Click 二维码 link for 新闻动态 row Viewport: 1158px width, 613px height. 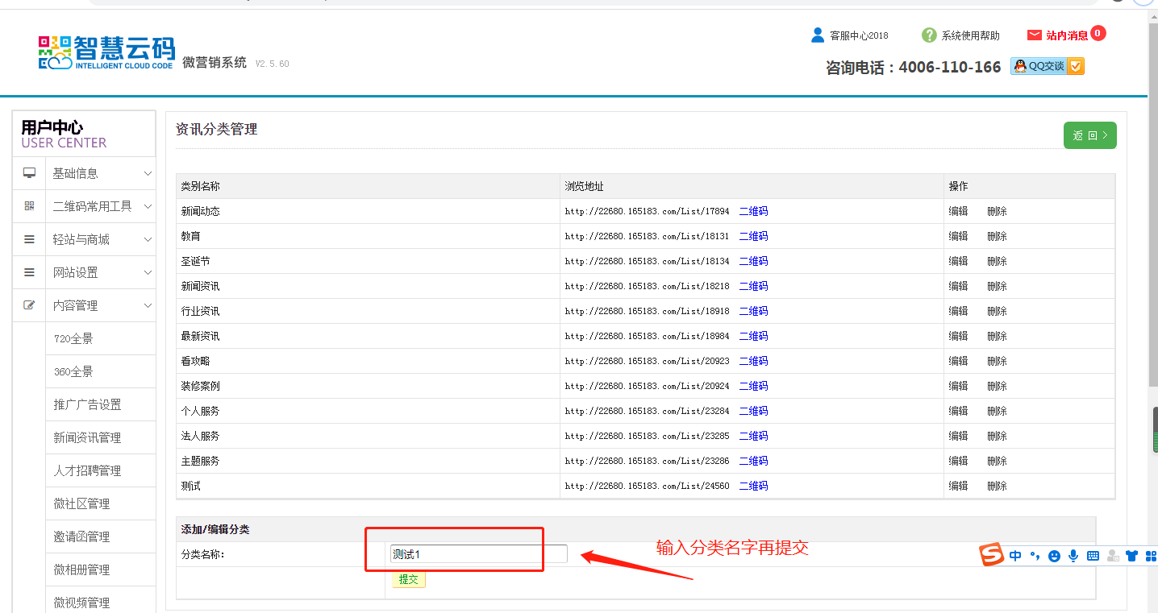tap(753, 212)
